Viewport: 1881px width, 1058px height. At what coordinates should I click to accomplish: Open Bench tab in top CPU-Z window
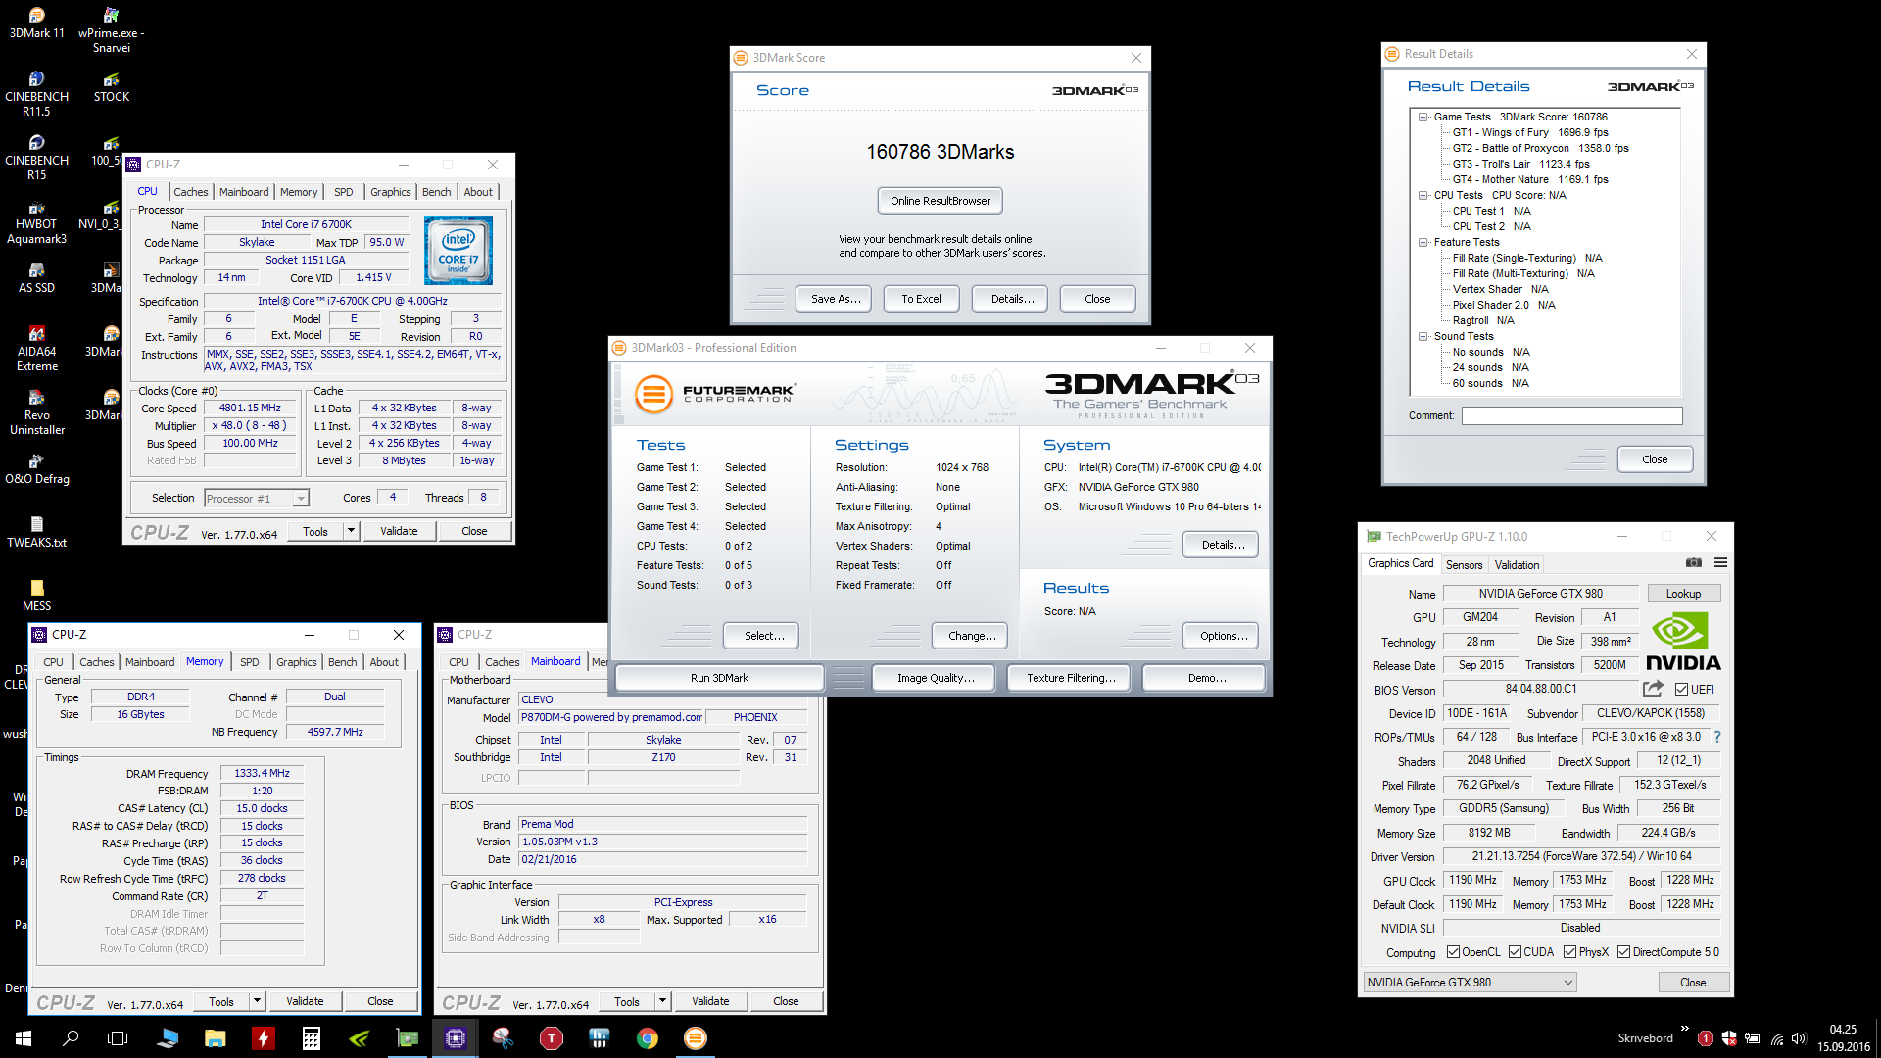(437, 192)
